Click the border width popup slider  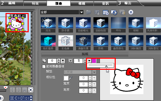101,65
